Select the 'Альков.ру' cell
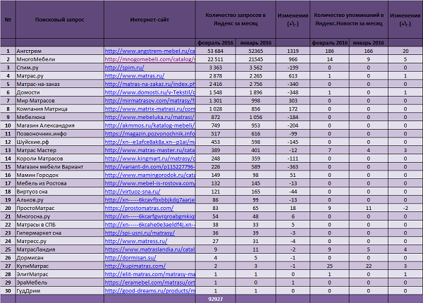This screenshot has height=303, width=423. pyautogui.click(x=60, y=199)
